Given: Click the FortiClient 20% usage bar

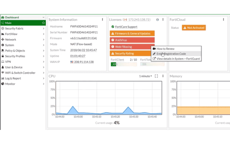Looking at the screenshot, I should tap(124, 64).
